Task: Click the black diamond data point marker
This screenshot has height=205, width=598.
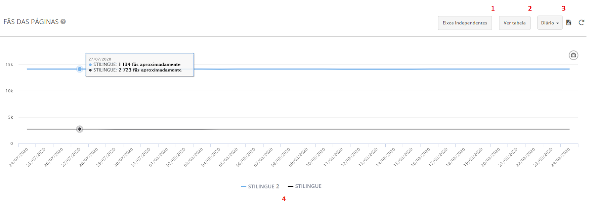Action: 80,129
